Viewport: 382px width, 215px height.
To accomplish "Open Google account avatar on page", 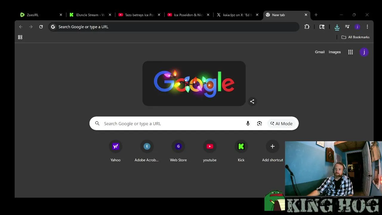I will 364,52.
